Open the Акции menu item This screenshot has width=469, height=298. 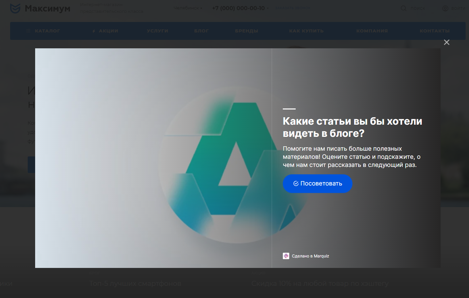105,31
